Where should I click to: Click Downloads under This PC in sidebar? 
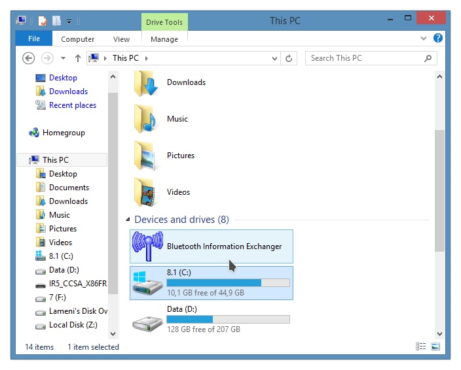coord(68,201)
